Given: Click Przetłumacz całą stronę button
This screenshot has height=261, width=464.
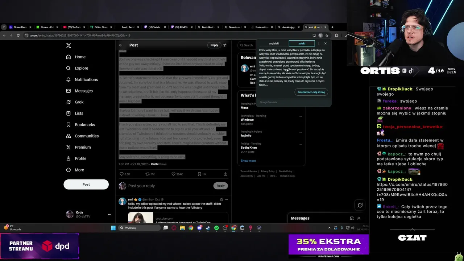Looking at the screenshot, I should click(x=311, y=92).
